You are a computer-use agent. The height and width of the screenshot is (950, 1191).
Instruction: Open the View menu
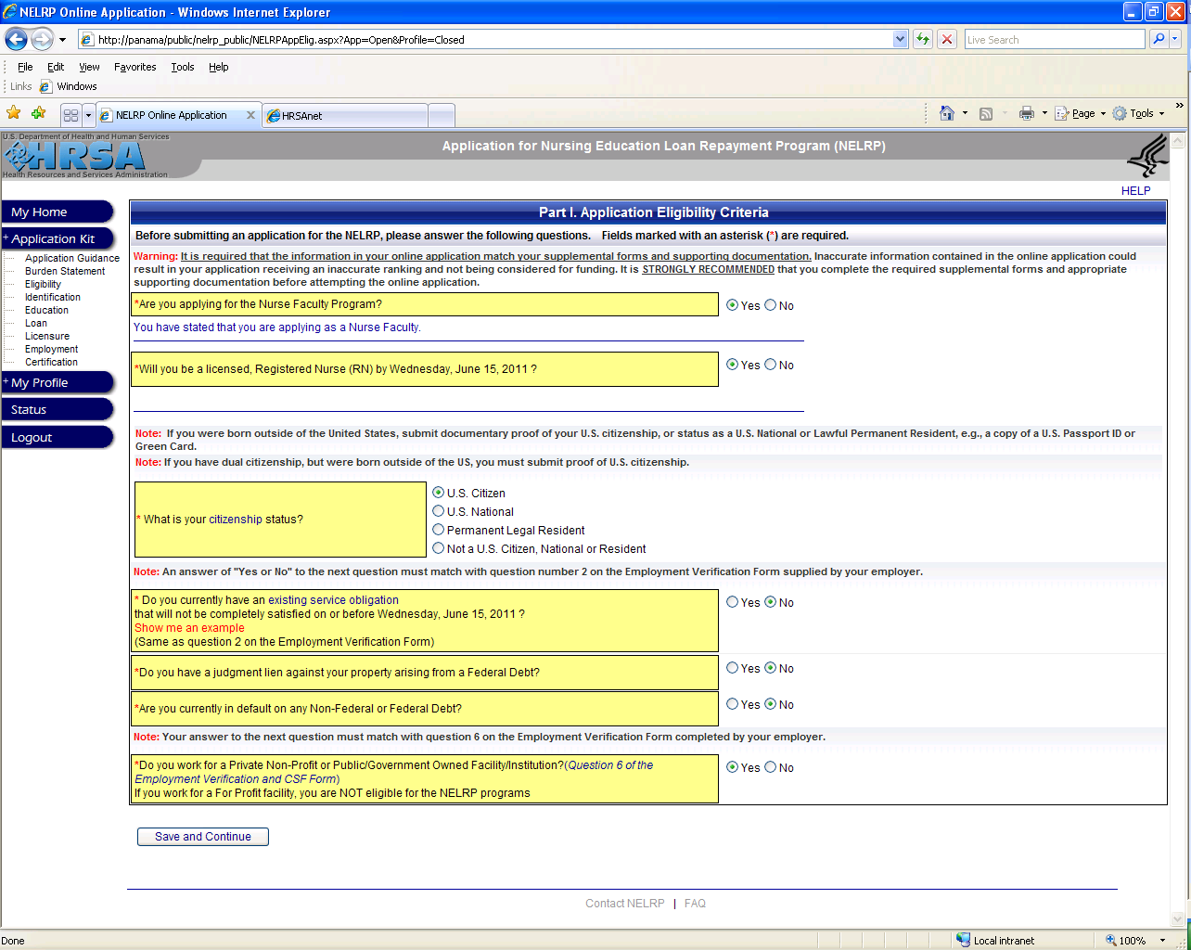click(x=89, y=67)
